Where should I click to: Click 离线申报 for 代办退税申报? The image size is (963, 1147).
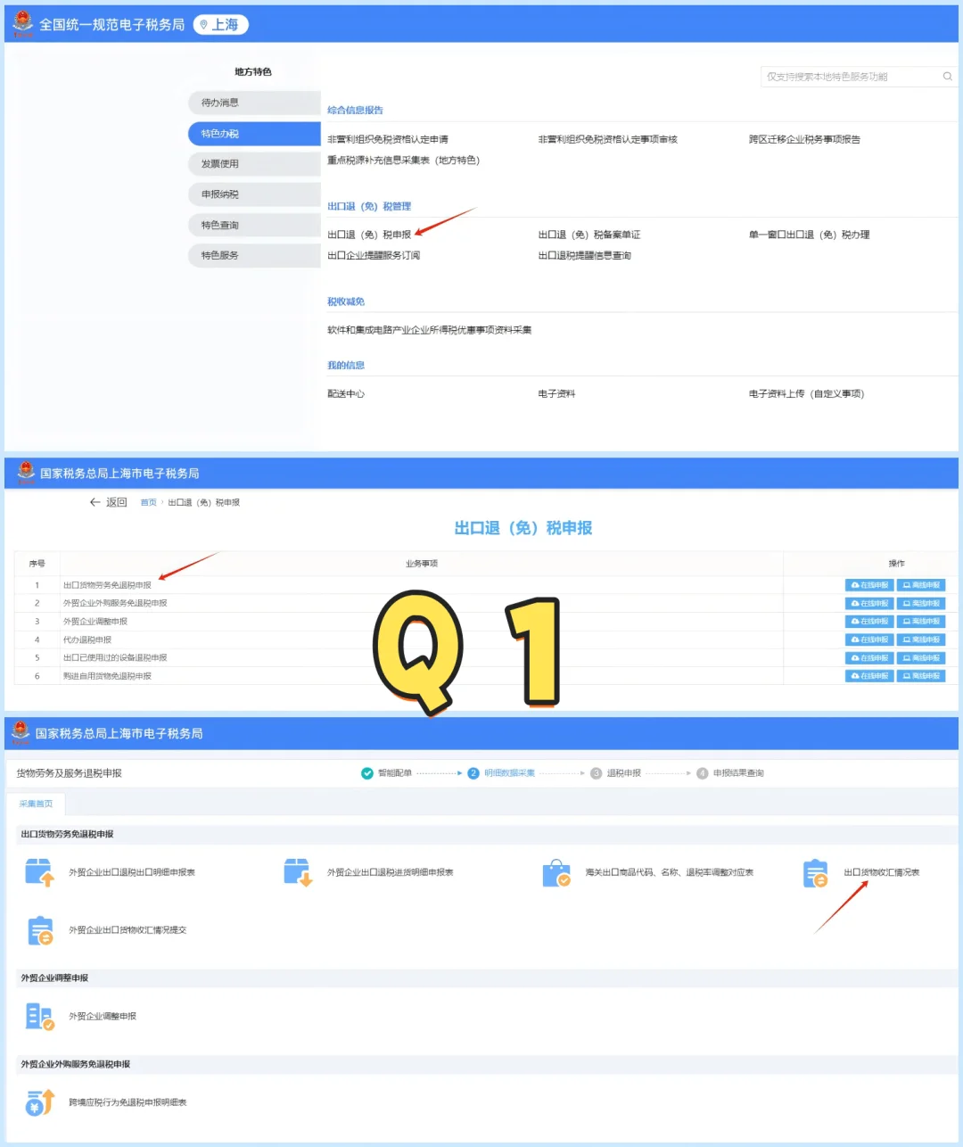tap(921, 640)
